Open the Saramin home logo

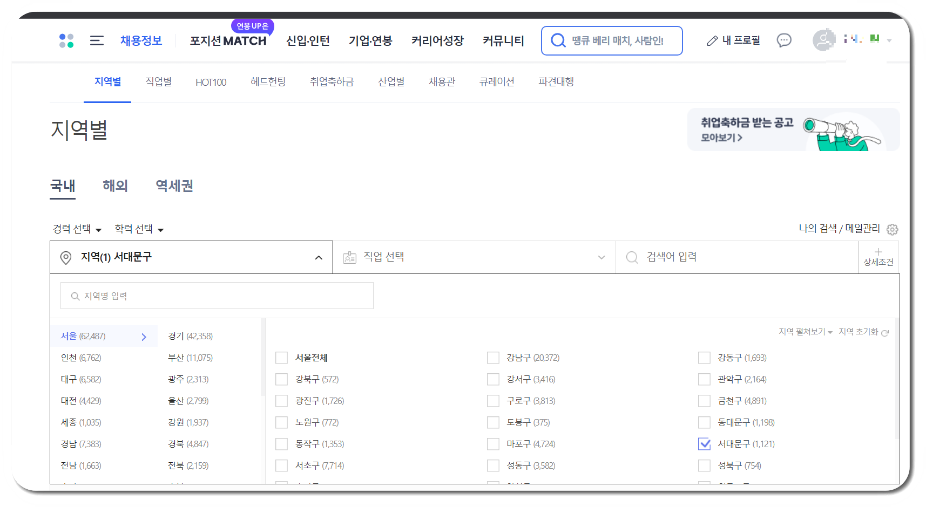66,40
